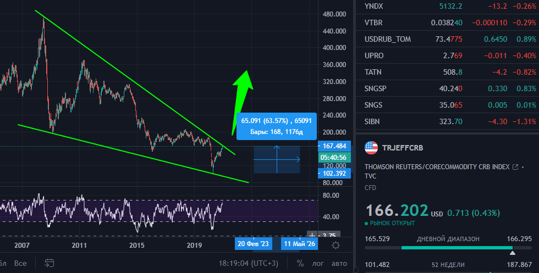This screenshot has width=539, height=273.
Task: Click the 102.392 price label
Action: [334, 174]
